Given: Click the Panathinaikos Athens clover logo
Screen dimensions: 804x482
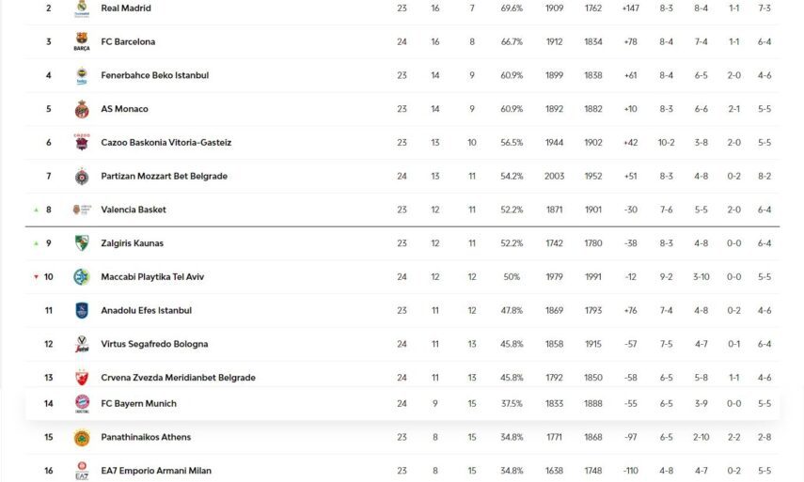Looking at the screenshot, I should 82,438.
